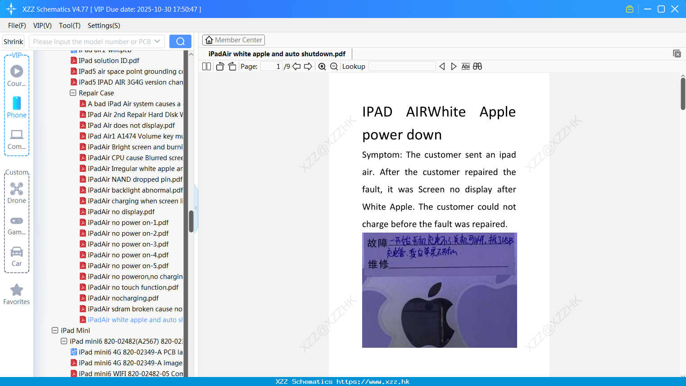Click the PDF viewer vertical scrollbar
This screenshot has height=386, width=686.
(x=683, y=94)
